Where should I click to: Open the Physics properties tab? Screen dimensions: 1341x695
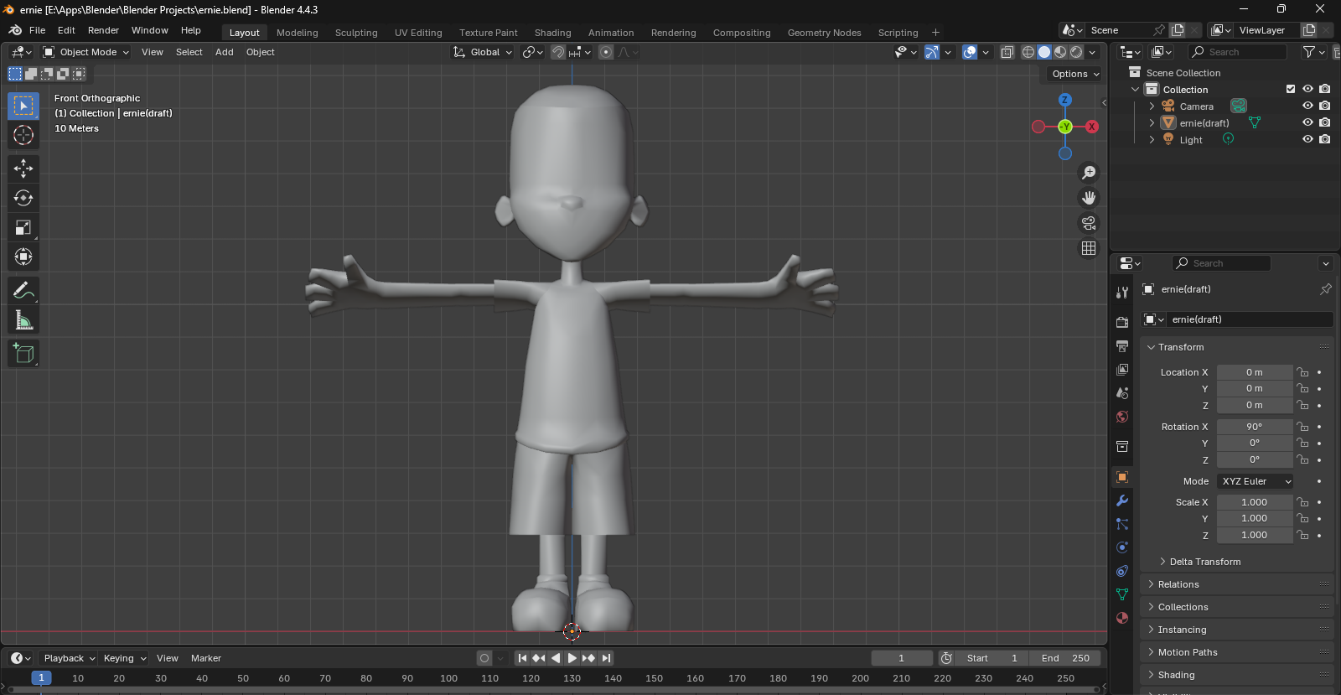tap(1122, 547)
